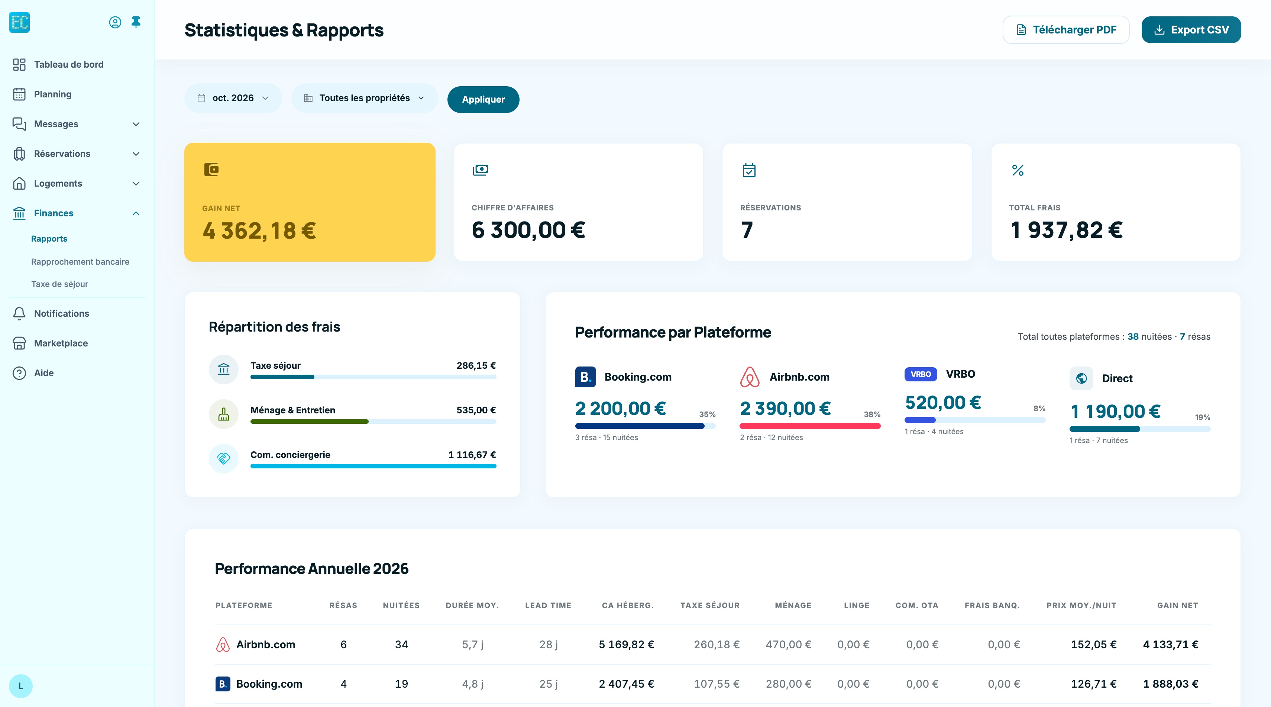Click the L user avatar

(21, 686)
